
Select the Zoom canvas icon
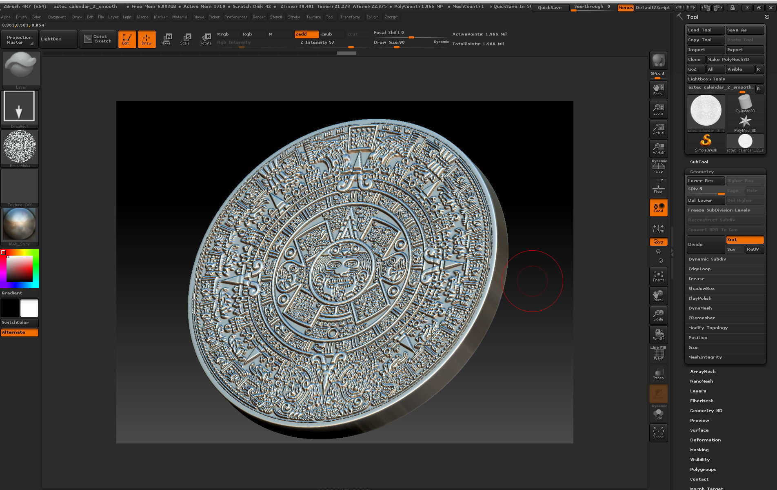click(658, 109)
